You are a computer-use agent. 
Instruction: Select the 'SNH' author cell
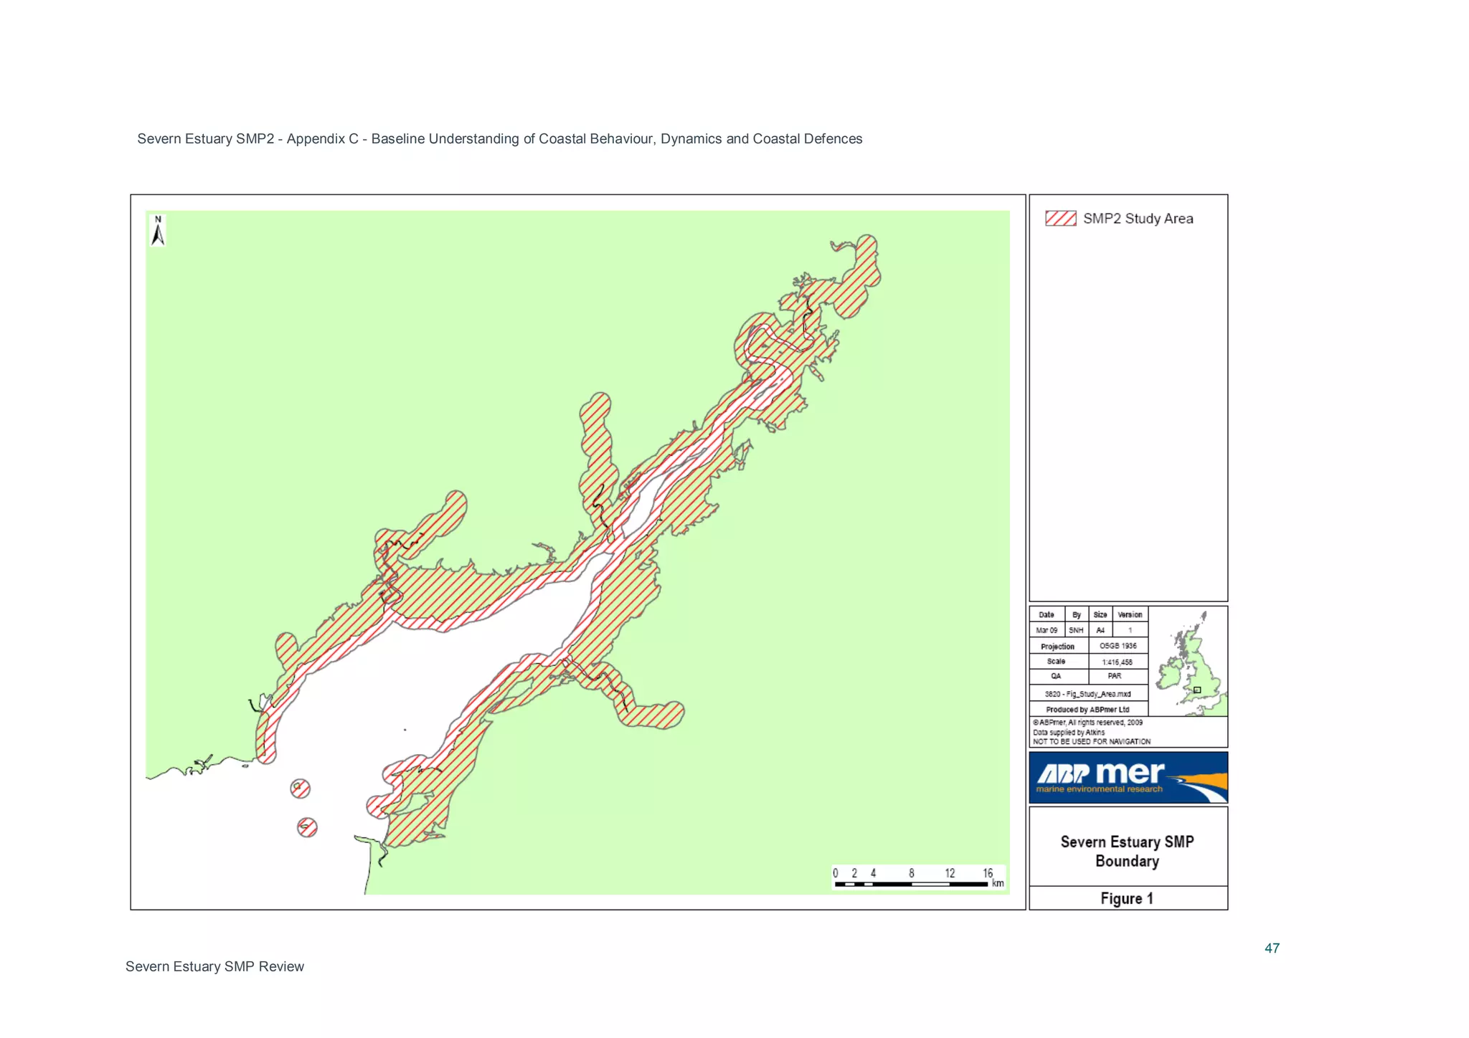click(x=1076, y=630)
